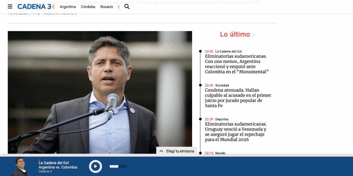Click Argentina vs. Colombia text in player
The width and height of the screenshot is (353, 176).
58,167
